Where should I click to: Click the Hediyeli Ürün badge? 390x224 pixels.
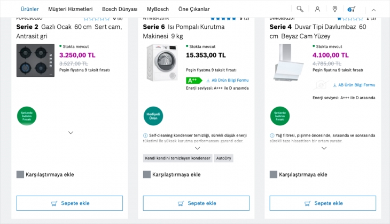coord(153,116)
